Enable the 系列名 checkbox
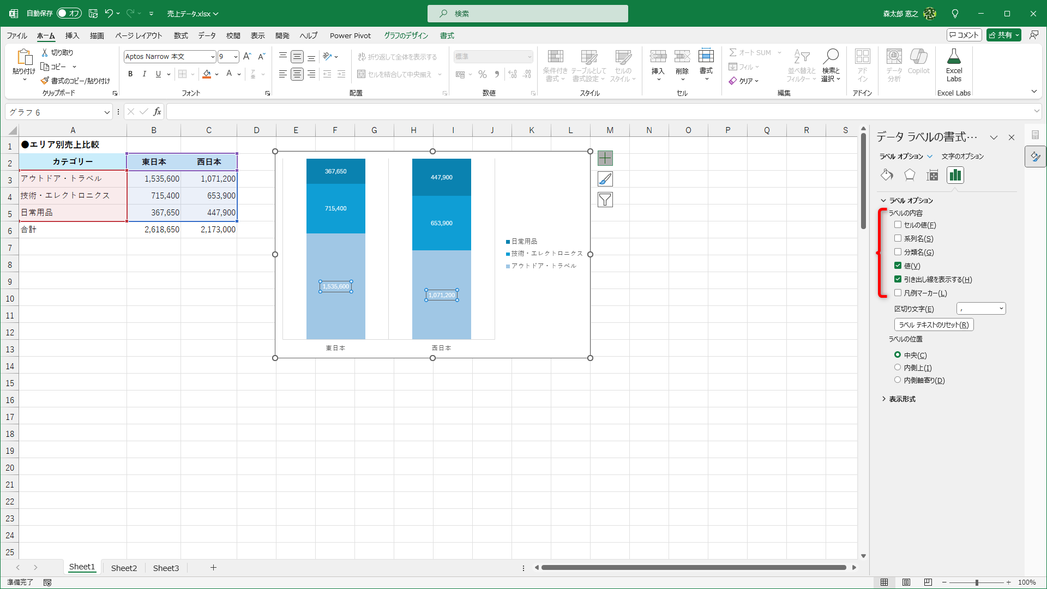Screen dimensions: 1047x589 [x=898, y=238]
